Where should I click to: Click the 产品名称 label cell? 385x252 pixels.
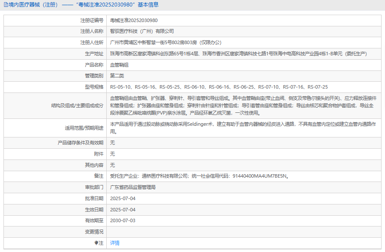(x=55, y=65)
